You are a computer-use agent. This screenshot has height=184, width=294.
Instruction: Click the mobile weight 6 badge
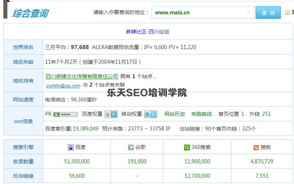[150, 114]
